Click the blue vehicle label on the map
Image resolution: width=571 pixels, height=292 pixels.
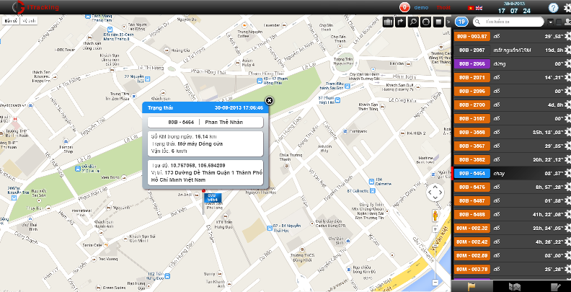[x=212, y=198]
